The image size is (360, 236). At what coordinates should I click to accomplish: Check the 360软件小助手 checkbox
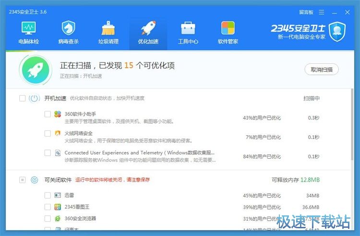48,114
